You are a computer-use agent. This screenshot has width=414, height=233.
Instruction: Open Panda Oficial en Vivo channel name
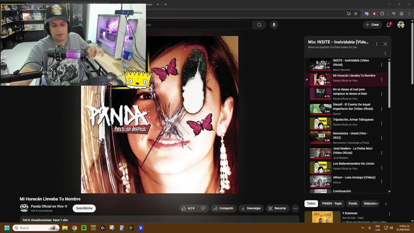(47, 206)
